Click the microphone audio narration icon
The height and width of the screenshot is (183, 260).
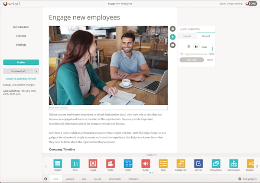point(172,37)
